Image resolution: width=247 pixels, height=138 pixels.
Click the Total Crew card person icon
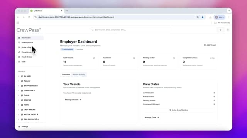coord(134,58)
